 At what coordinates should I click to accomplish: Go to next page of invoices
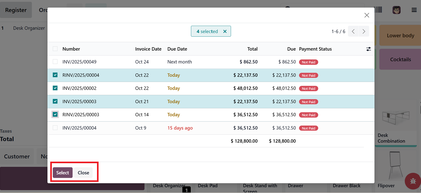coord(364,31)
